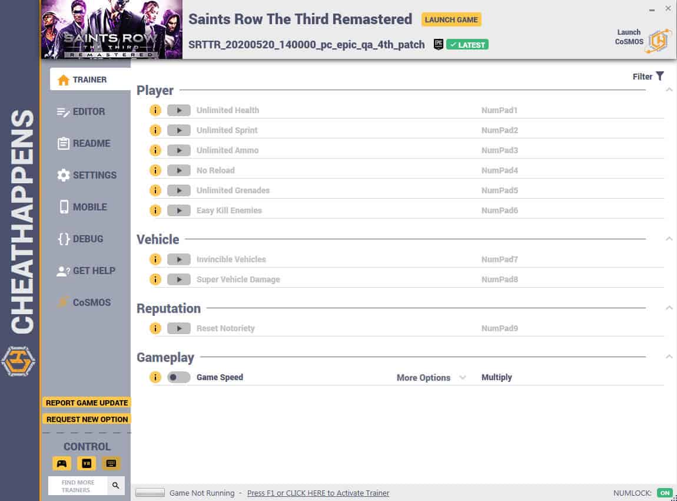Click the NumPad1 hotkey for Unlimited Health
Screen dimensions: 677x501
(x=499, y=110)
